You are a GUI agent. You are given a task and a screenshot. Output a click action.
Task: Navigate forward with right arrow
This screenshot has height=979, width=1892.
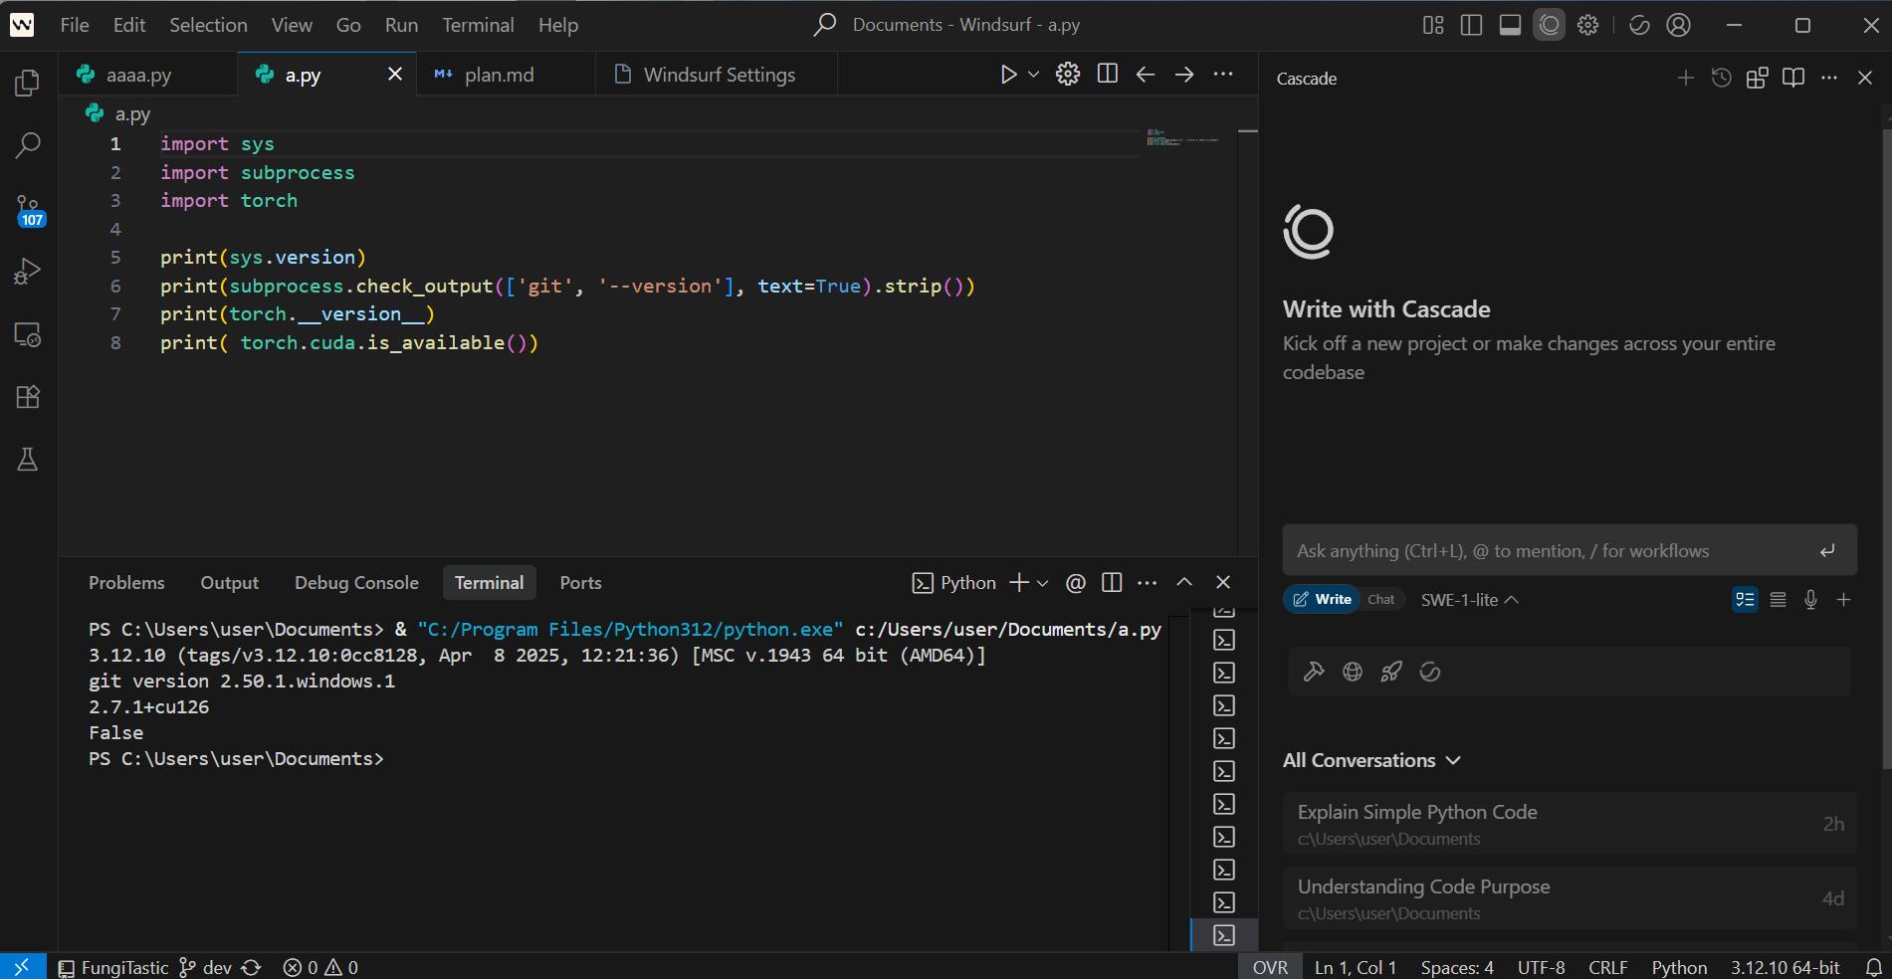1184,74
